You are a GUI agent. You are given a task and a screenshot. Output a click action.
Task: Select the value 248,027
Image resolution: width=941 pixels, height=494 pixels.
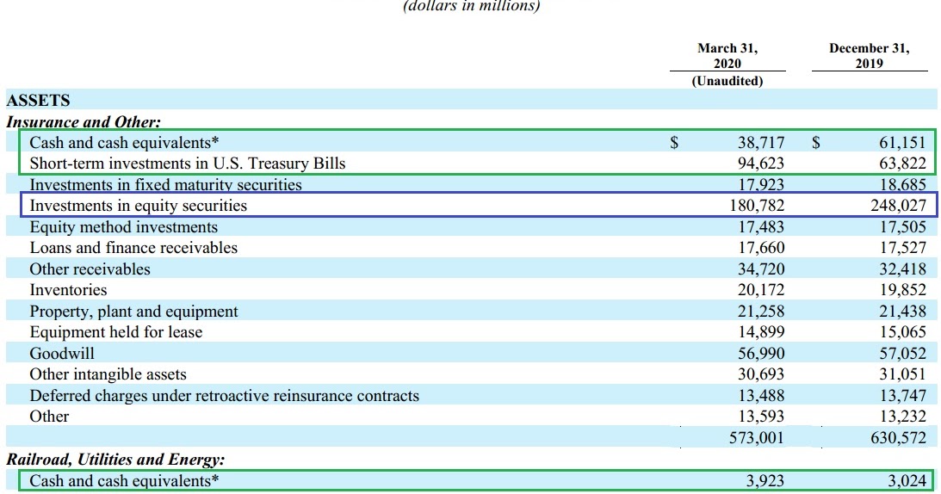[899, 206]
